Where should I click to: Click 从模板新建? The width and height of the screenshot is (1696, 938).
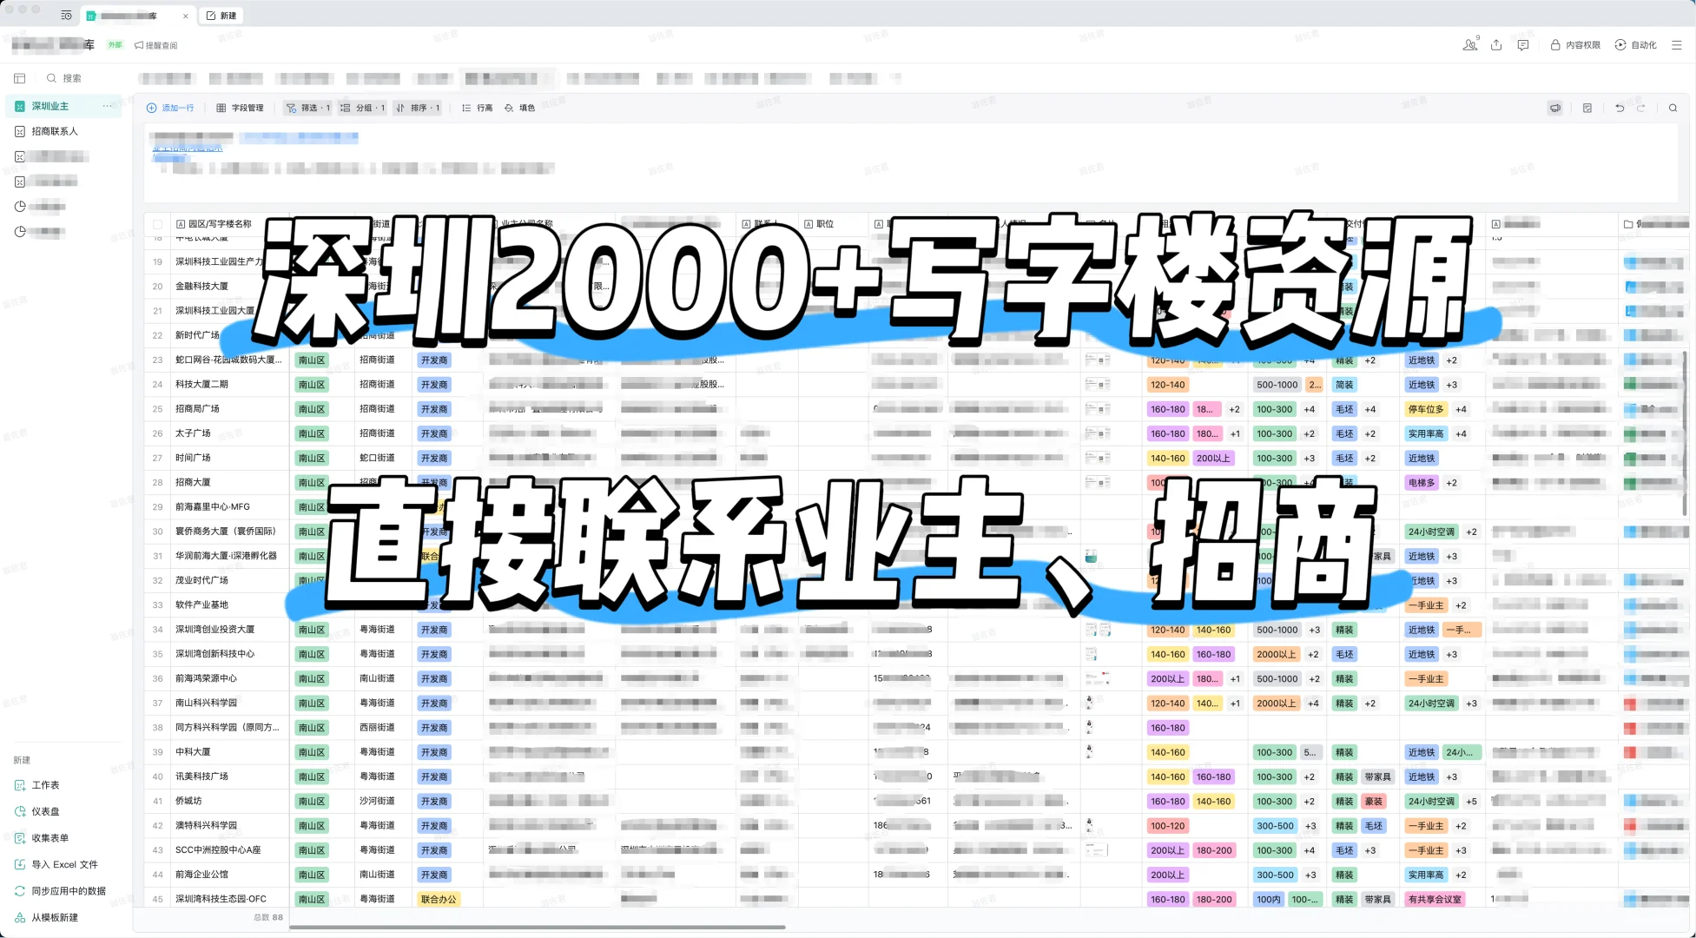pos(46,917)
